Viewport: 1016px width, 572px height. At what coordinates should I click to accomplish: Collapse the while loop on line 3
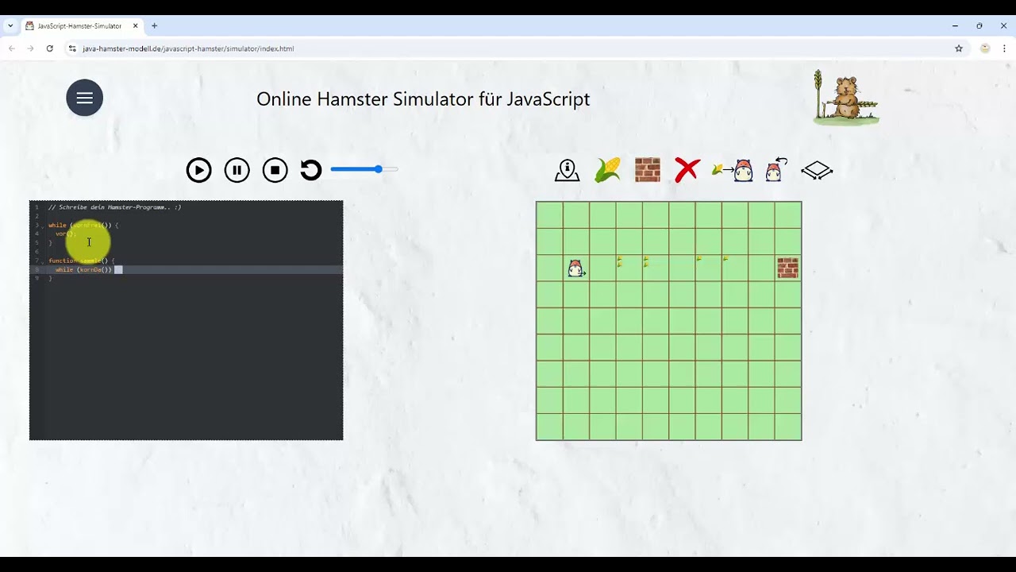pyautogui.click(x=43, y=226)
